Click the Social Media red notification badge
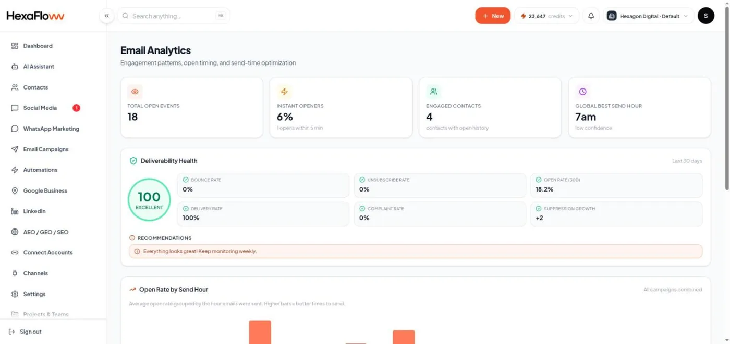 click(x=76, y=108)
